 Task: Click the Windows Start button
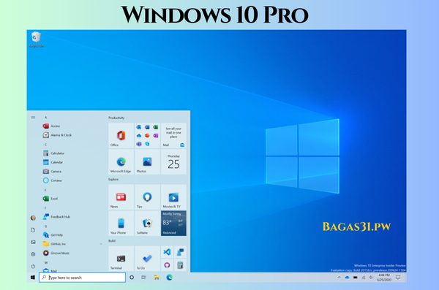[33, 278]
